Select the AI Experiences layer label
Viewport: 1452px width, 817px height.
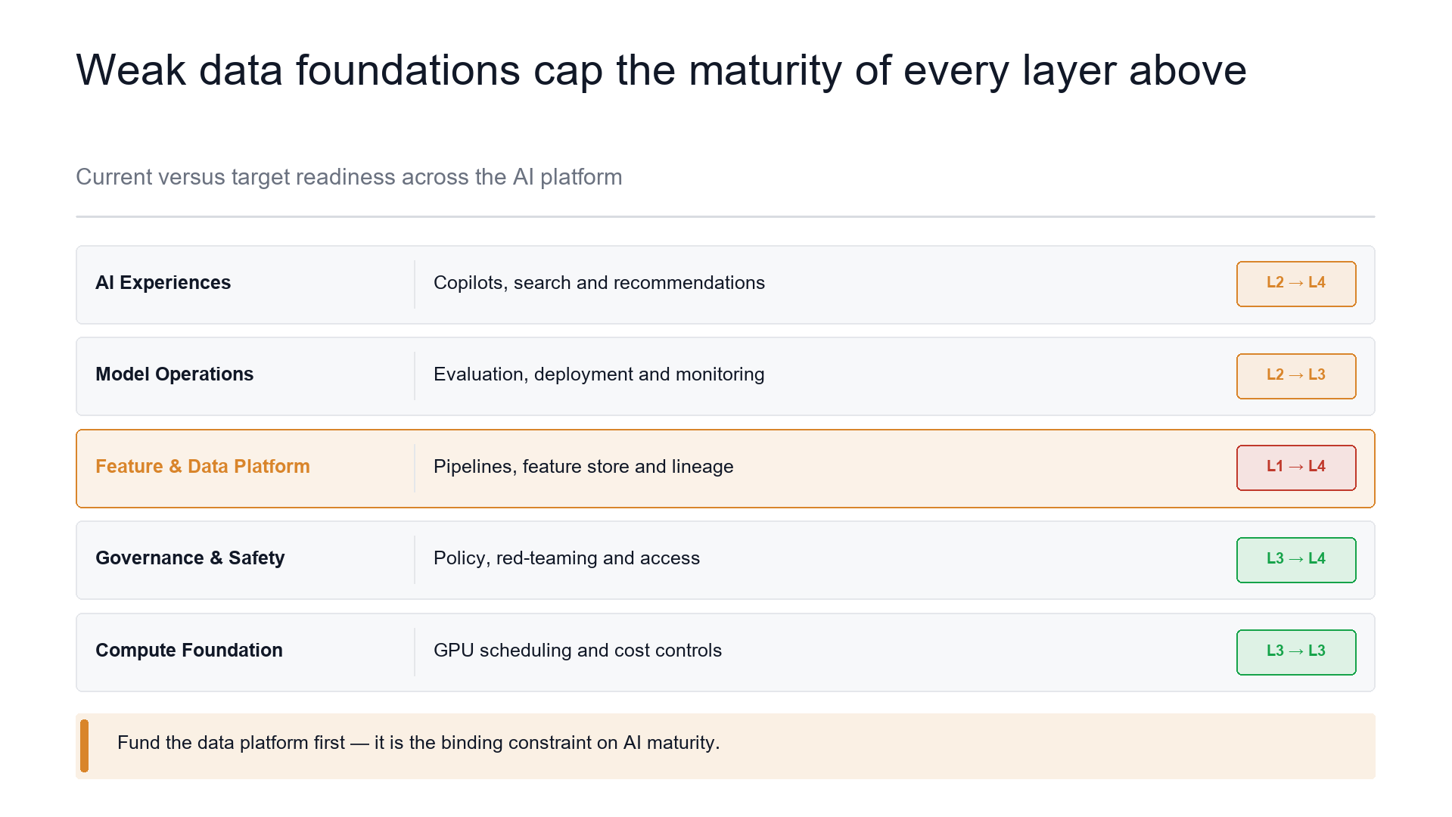tap(163, 283)
